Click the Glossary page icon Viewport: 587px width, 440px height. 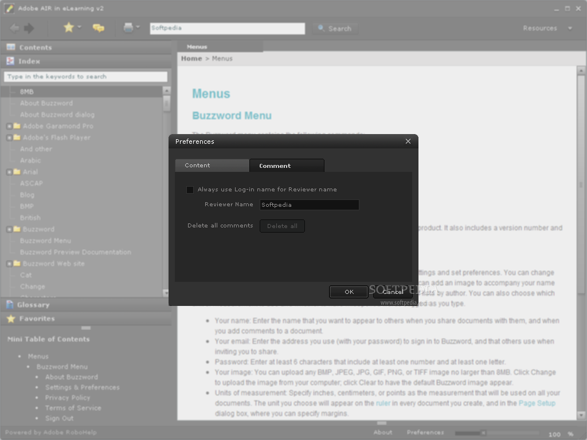tap(10, 305)
